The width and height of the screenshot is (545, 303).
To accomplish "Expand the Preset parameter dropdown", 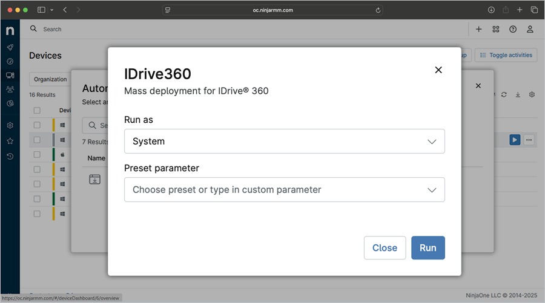I will coord(284,190).
